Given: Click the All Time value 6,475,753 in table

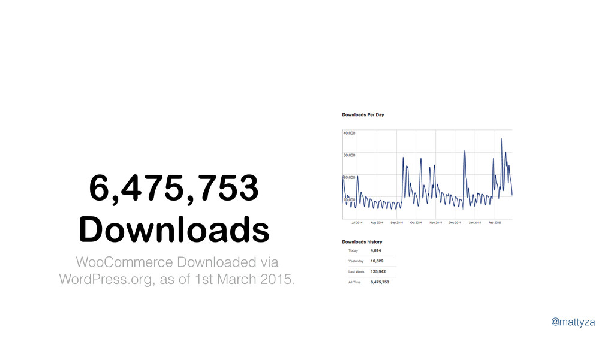Looking at the screenshot, I should pos(380,282).
